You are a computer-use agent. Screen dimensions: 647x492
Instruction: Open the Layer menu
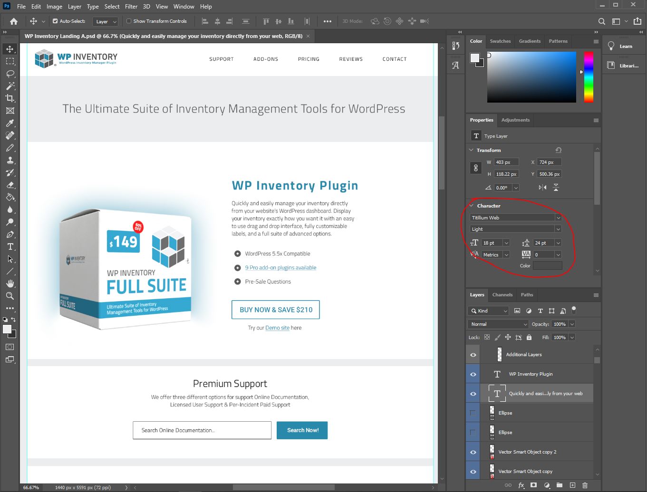click(75, 7)
